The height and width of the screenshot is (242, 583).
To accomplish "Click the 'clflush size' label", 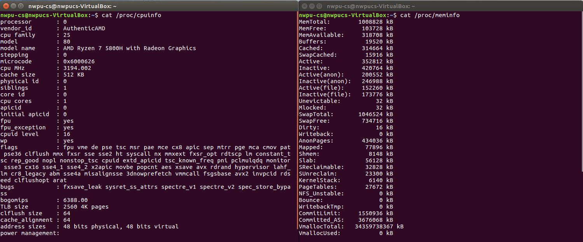I will pyautogui.click(x=21, y=213).
